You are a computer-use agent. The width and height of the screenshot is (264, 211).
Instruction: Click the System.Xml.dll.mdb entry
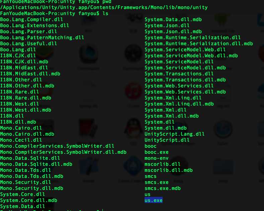[x=172, y=116]
